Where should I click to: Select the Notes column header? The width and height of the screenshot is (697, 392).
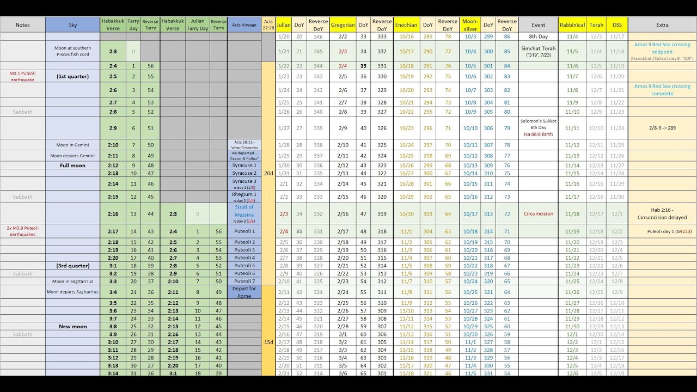[23, 25]
